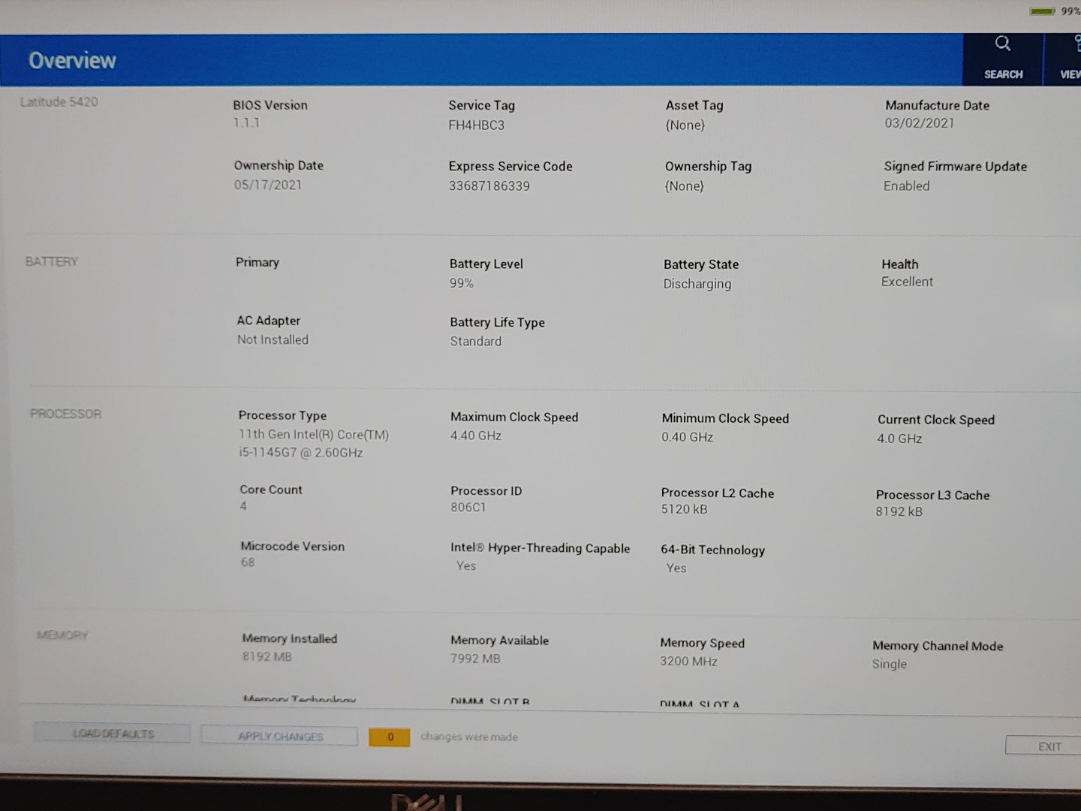The height and width of the screenshot is (811, 1081).
Task: Click the Signed Firmware Update Enabled value
Action: coord(906,185)
